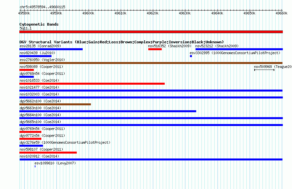This screenshot has width=292, height=189.
Task: Click the chr5:49578594..49660115 coordinate label
Action: [42, 7]
